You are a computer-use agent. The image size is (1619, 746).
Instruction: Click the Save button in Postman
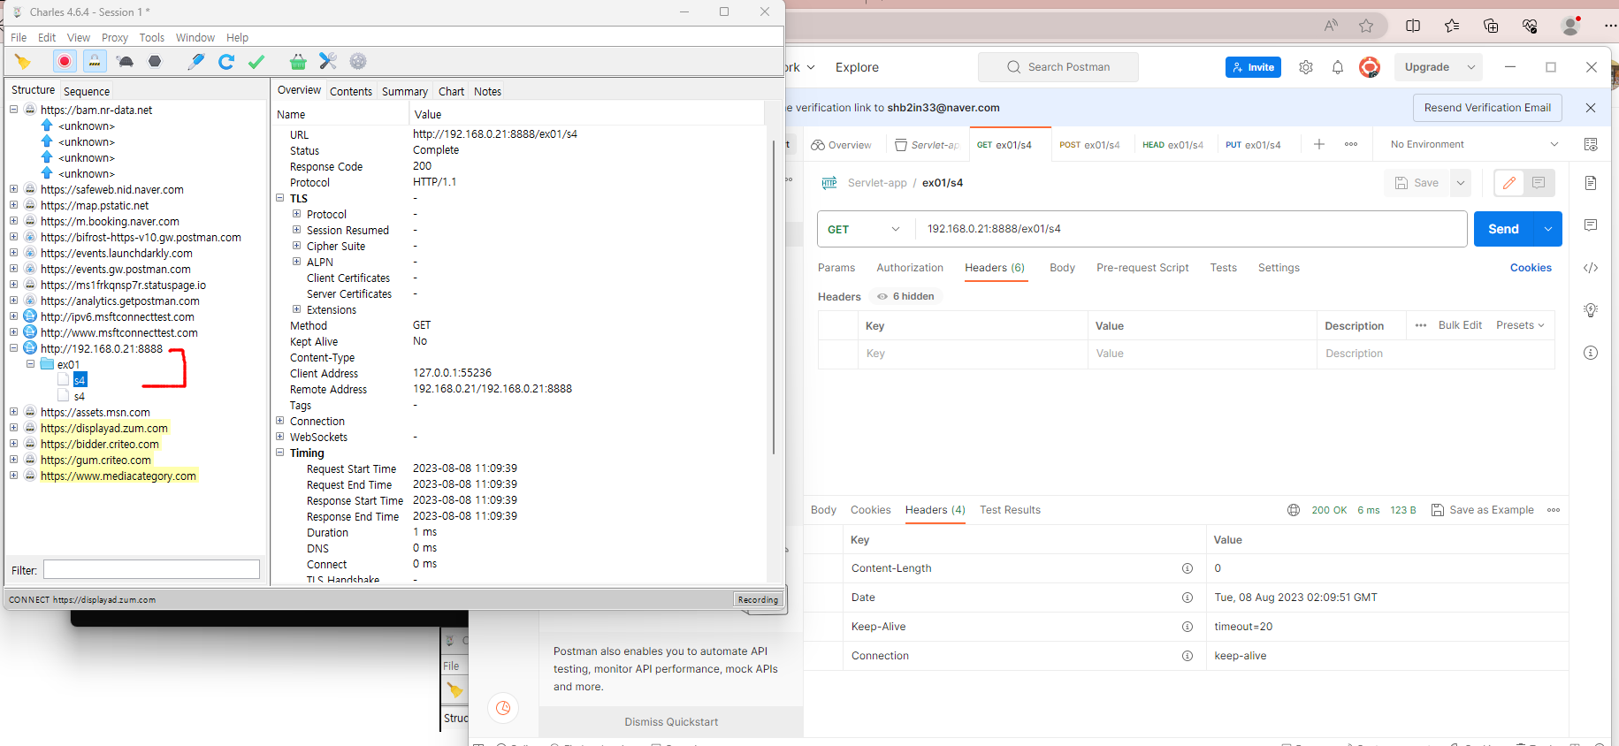[1417, 183]
